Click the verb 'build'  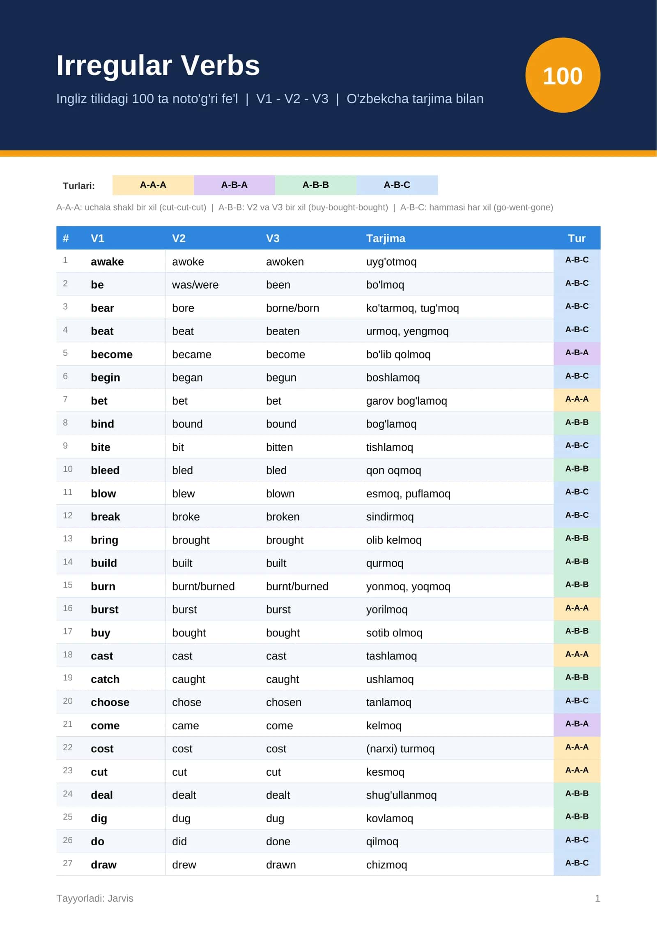104,563
